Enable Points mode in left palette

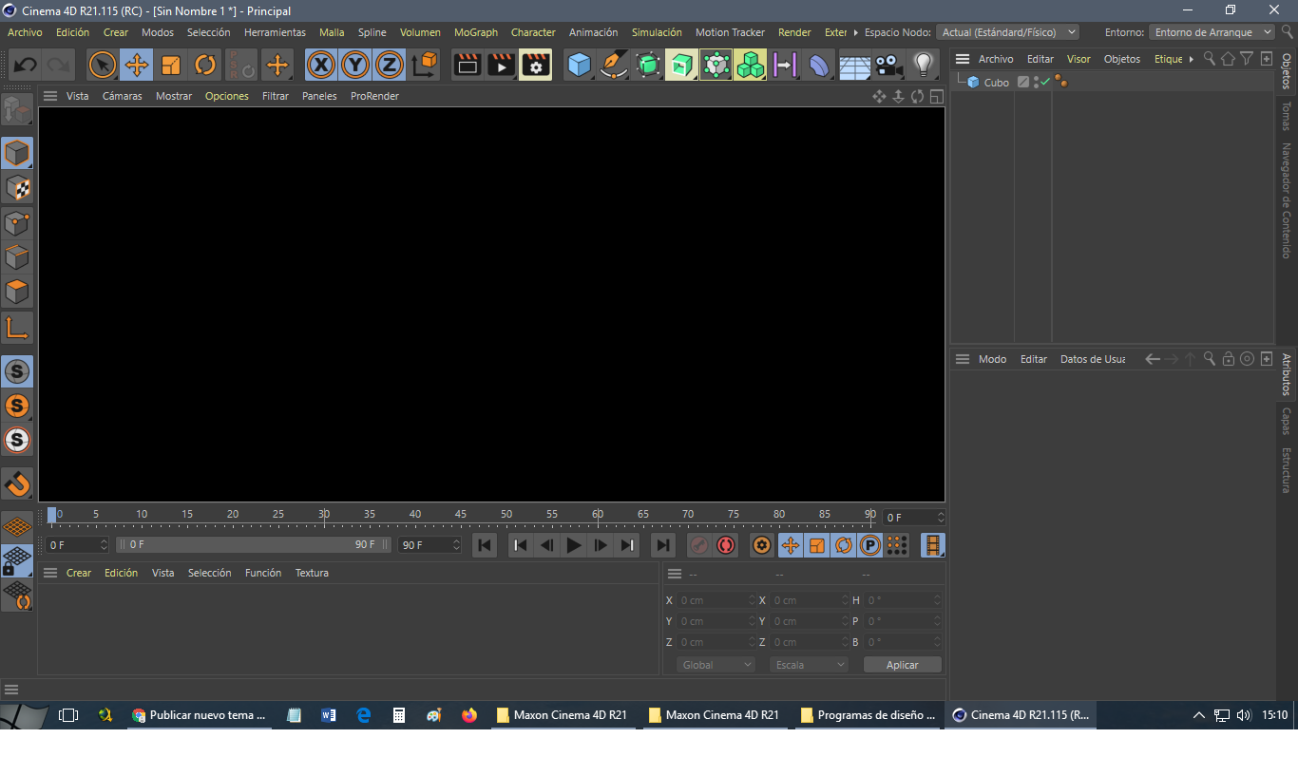tap(17, 223)
